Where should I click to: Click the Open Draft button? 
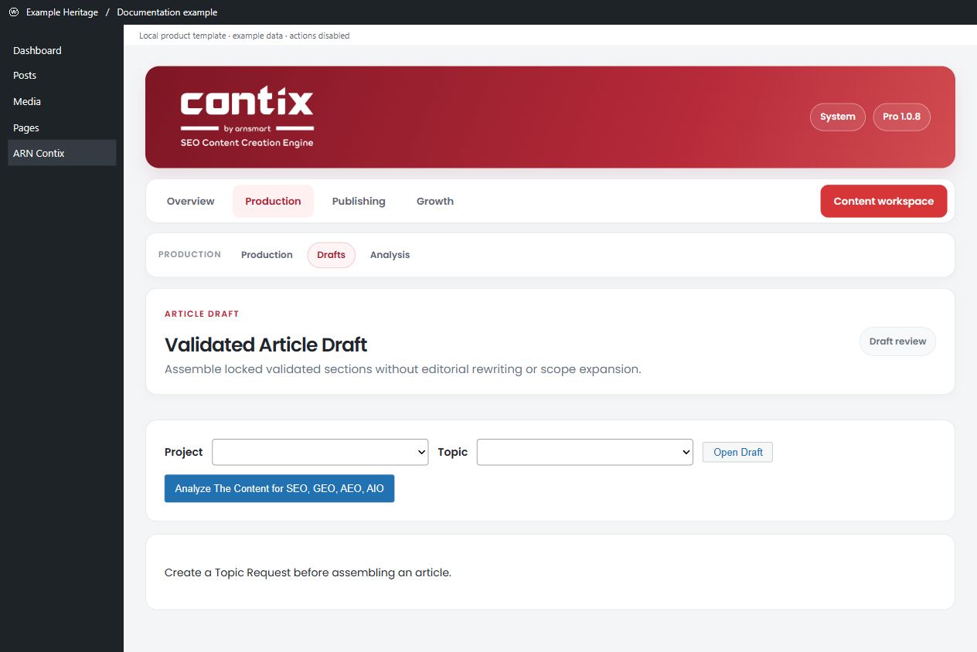(737, 452)
